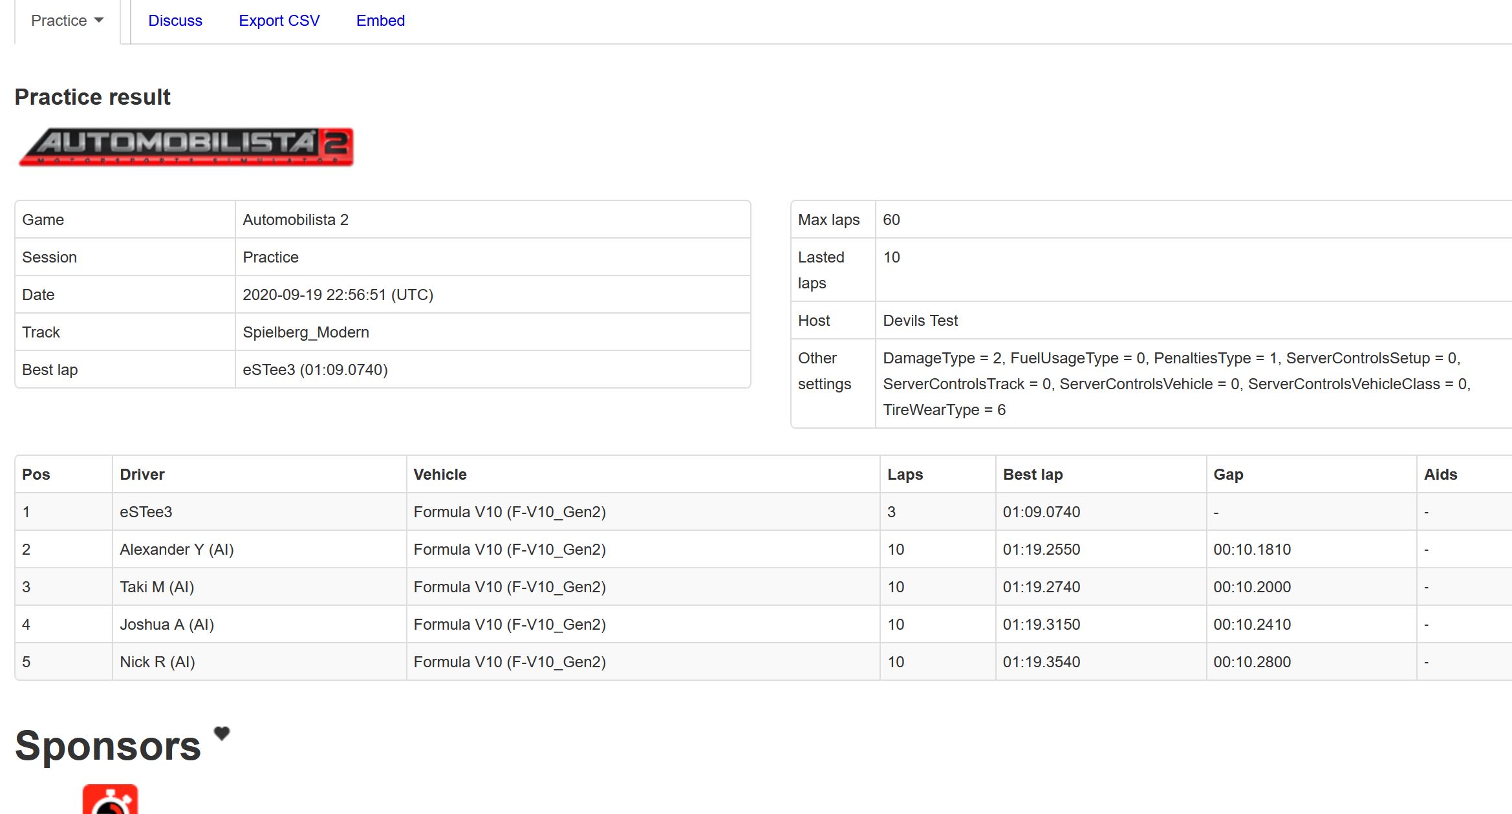Click the Discuss link
This screenshot has width=1512, height=814.
click(175, 21)
